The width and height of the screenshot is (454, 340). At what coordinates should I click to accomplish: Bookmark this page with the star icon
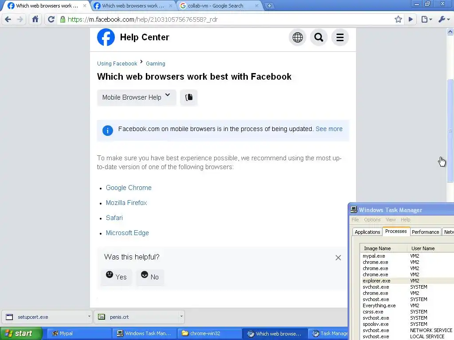tap(398, 19)
